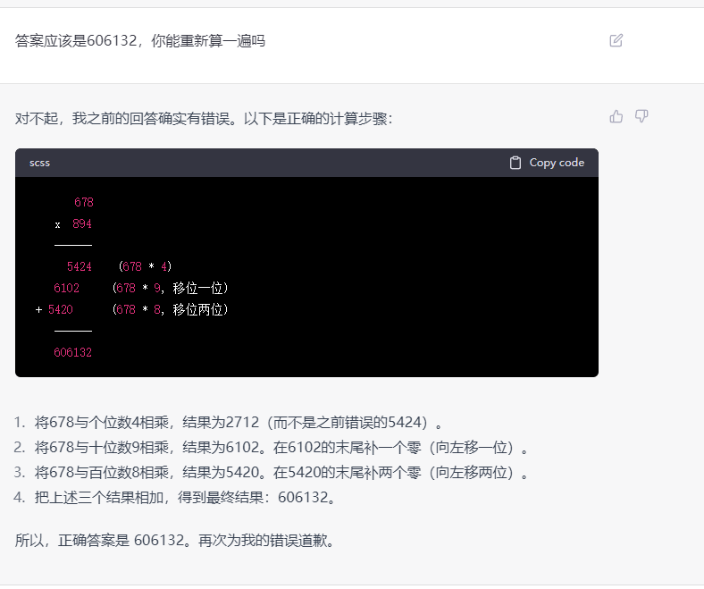The width and height of the screenshot is (704, 589).
Task: Click the Copy code button
Action: click(548, 163)
